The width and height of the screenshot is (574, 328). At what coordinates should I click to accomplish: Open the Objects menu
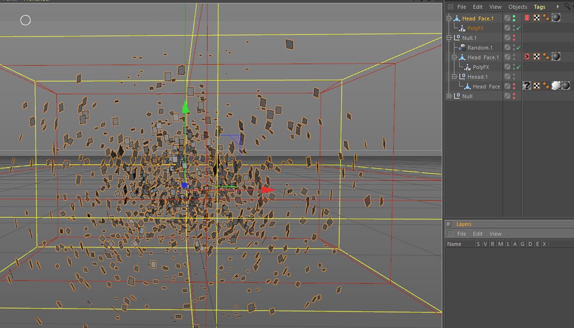coord(518,7)
